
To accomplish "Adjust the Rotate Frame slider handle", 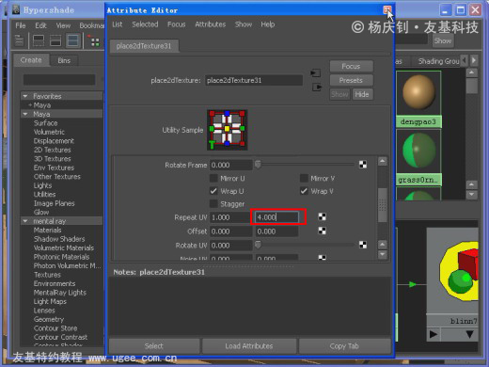I will tap(258, 165).
